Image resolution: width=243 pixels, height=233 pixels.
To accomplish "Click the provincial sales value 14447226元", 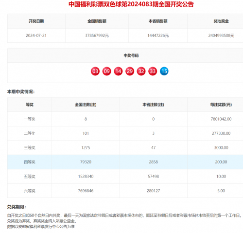I will pos(158,36).
